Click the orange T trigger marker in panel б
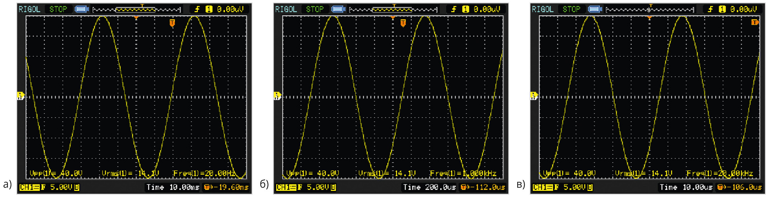 point(403,23)
